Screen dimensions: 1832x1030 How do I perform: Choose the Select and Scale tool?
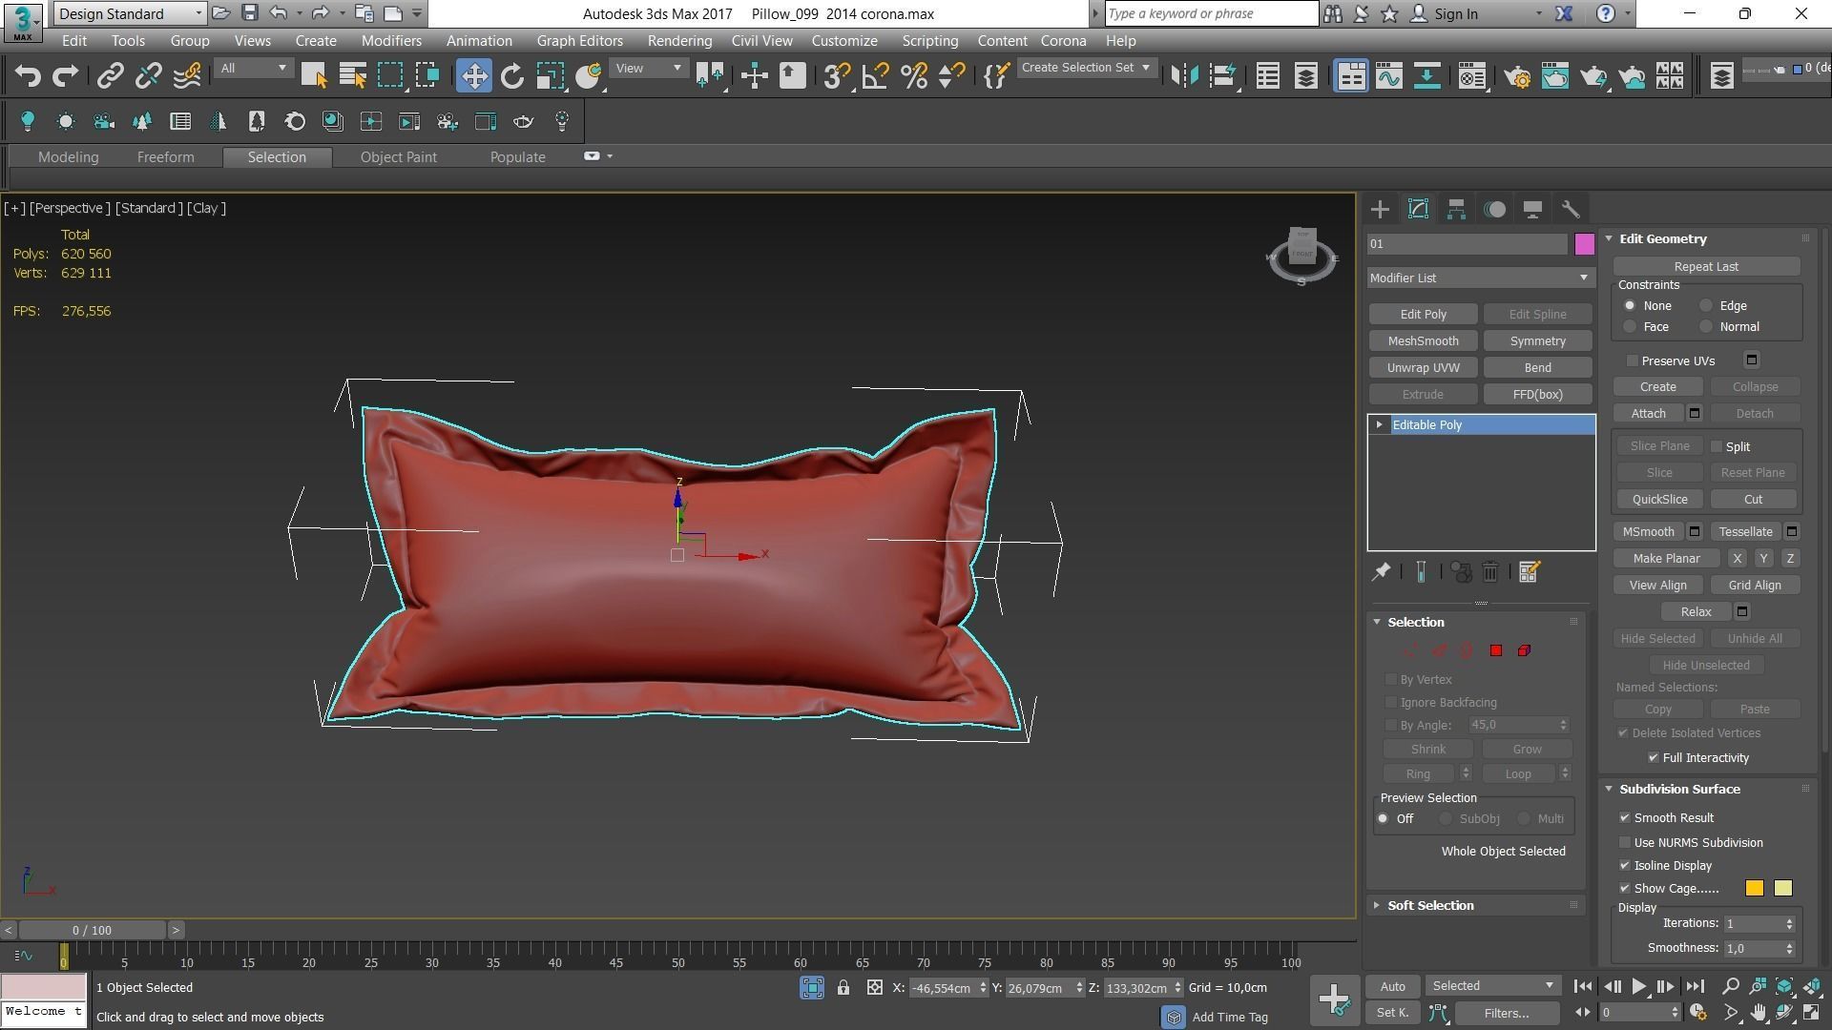click(551, 76)
